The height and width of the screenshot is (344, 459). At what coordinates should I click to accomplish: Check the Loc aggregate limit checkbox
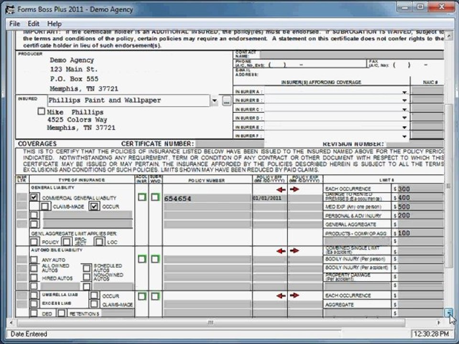[99, 242]
